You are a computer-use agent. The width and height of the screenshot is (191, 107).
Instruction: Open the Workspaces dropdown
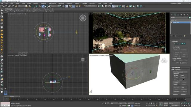coord(184,3)
